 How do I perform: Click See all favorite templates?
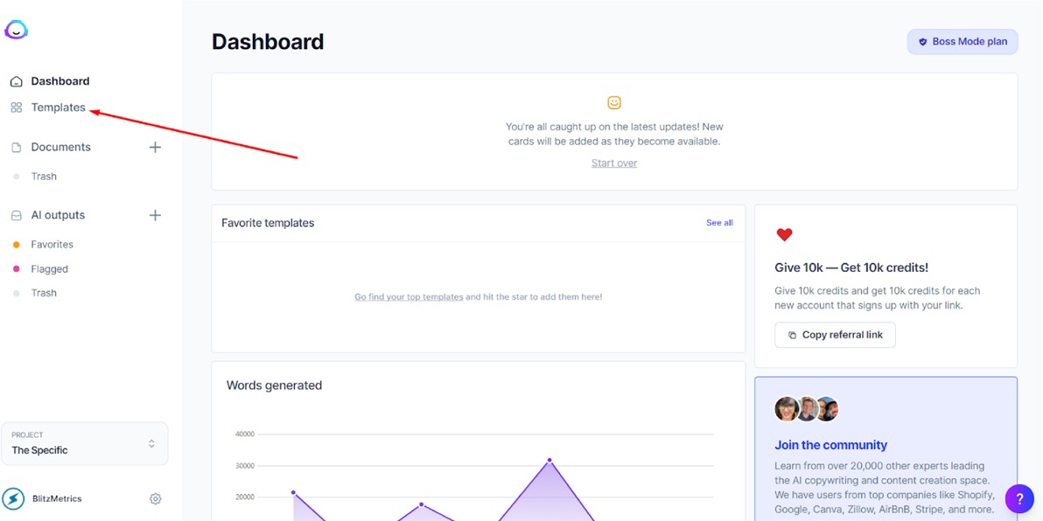coord(719,223)
